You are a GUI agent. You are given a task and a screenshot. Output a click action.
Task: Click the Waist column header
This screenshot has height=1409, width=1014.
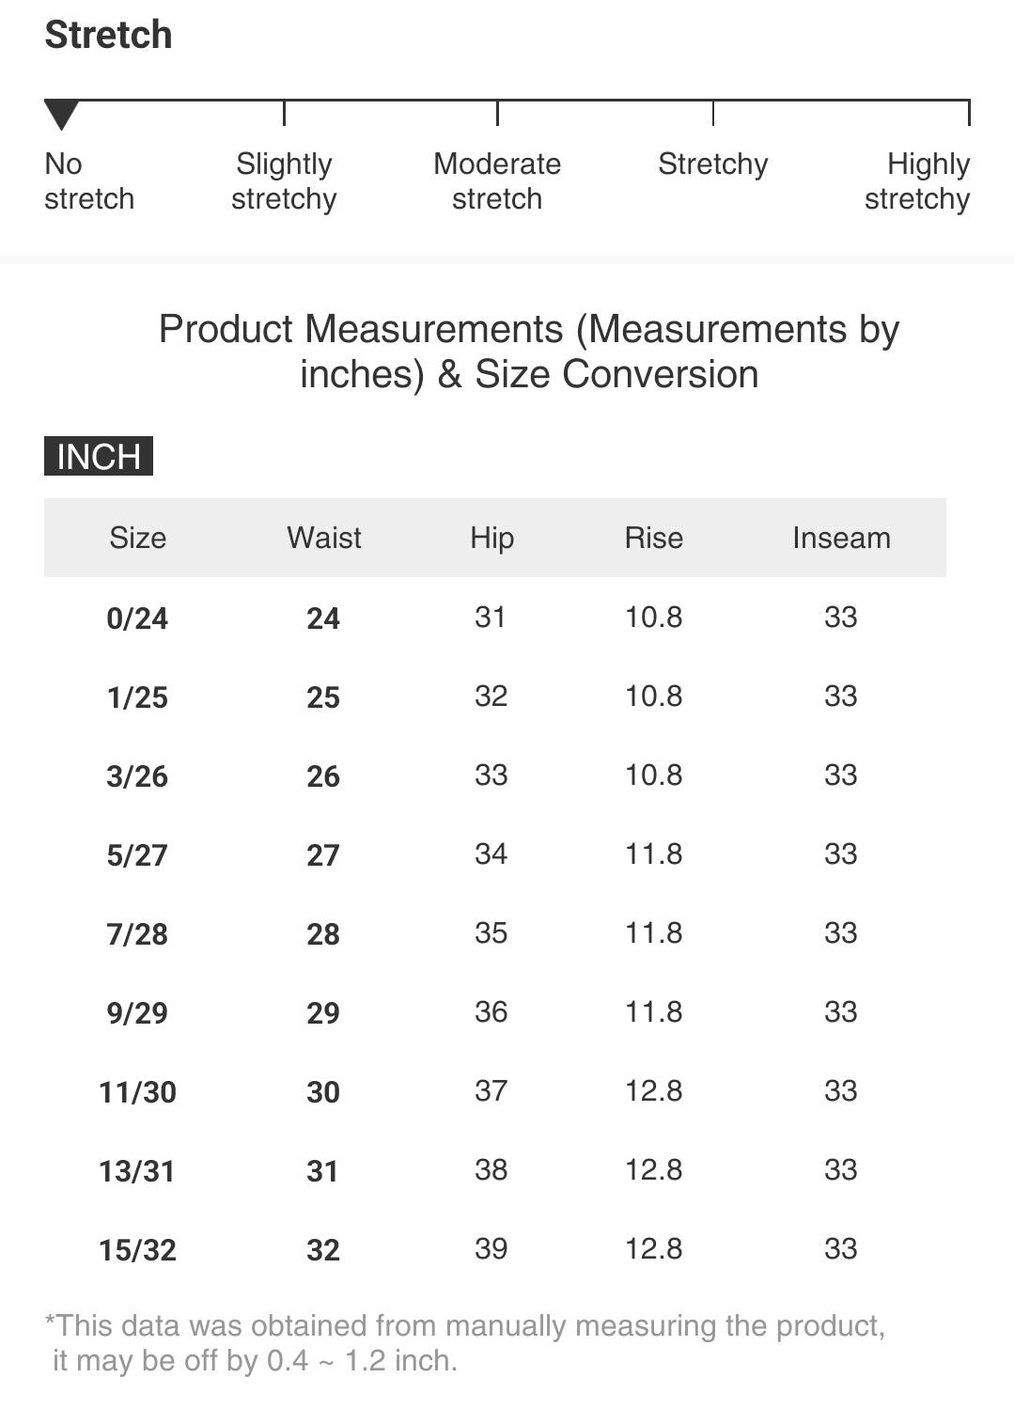pyautogui.click(x=323, y=538)
